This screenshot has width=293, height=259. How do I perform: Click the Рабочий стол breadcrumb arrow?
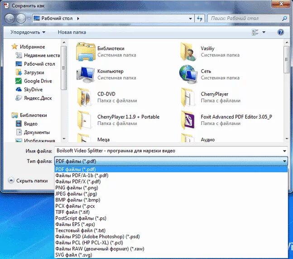click(78, 19)
